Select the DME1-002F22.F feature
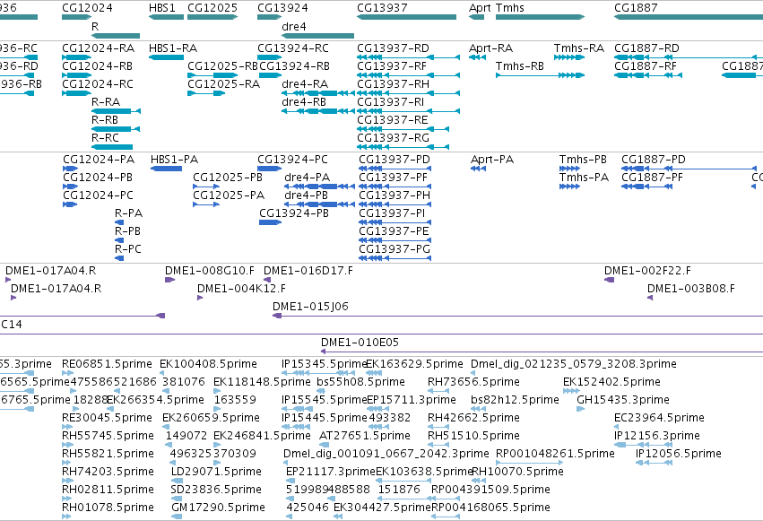This screenshot has height=521, width=763. point(609,280)
